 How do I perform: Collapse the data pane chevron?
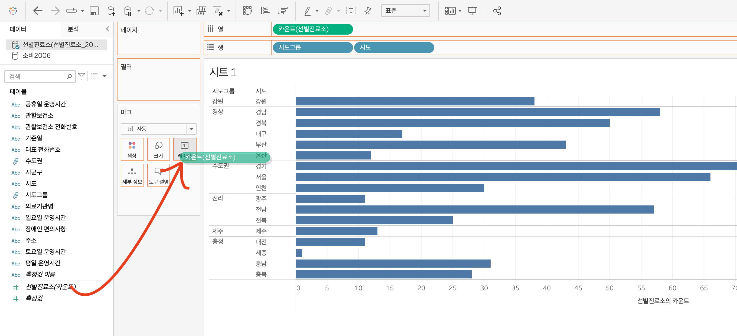pos(107,29)
